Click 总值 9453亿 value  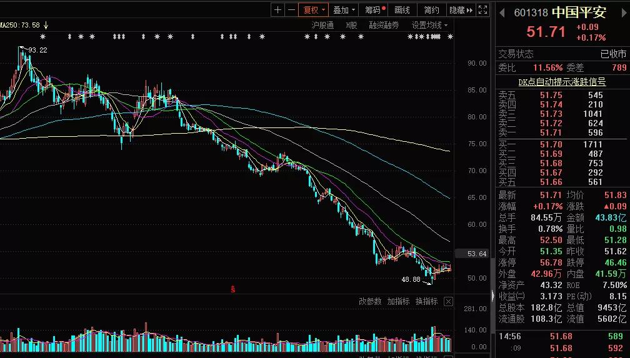[x=611, y=308]
